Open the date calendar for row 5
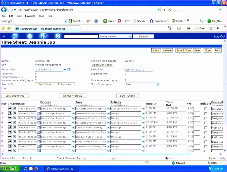 click(39, 127)
